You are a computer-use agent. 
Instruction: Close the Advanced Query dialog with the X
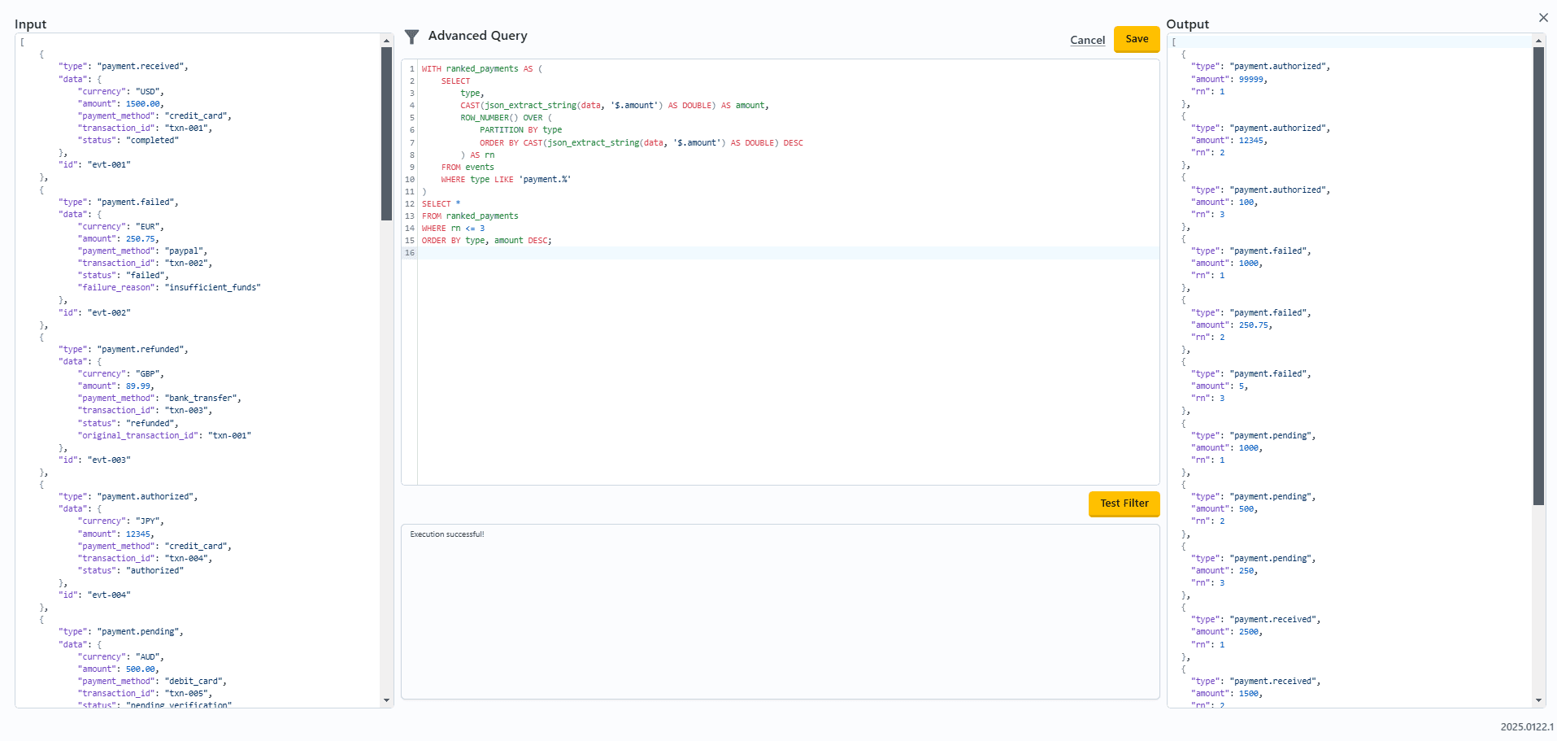(x=1542, y=17)
